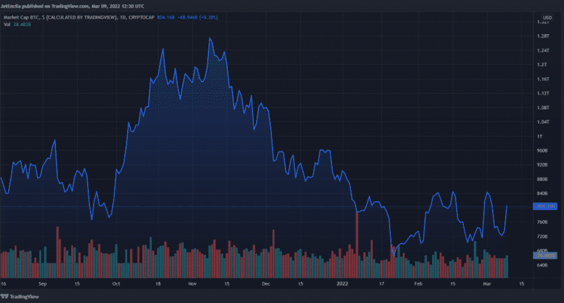Click the 1.08T price axis label
This screenshot has width=564, height=303.
coord(543,108)
